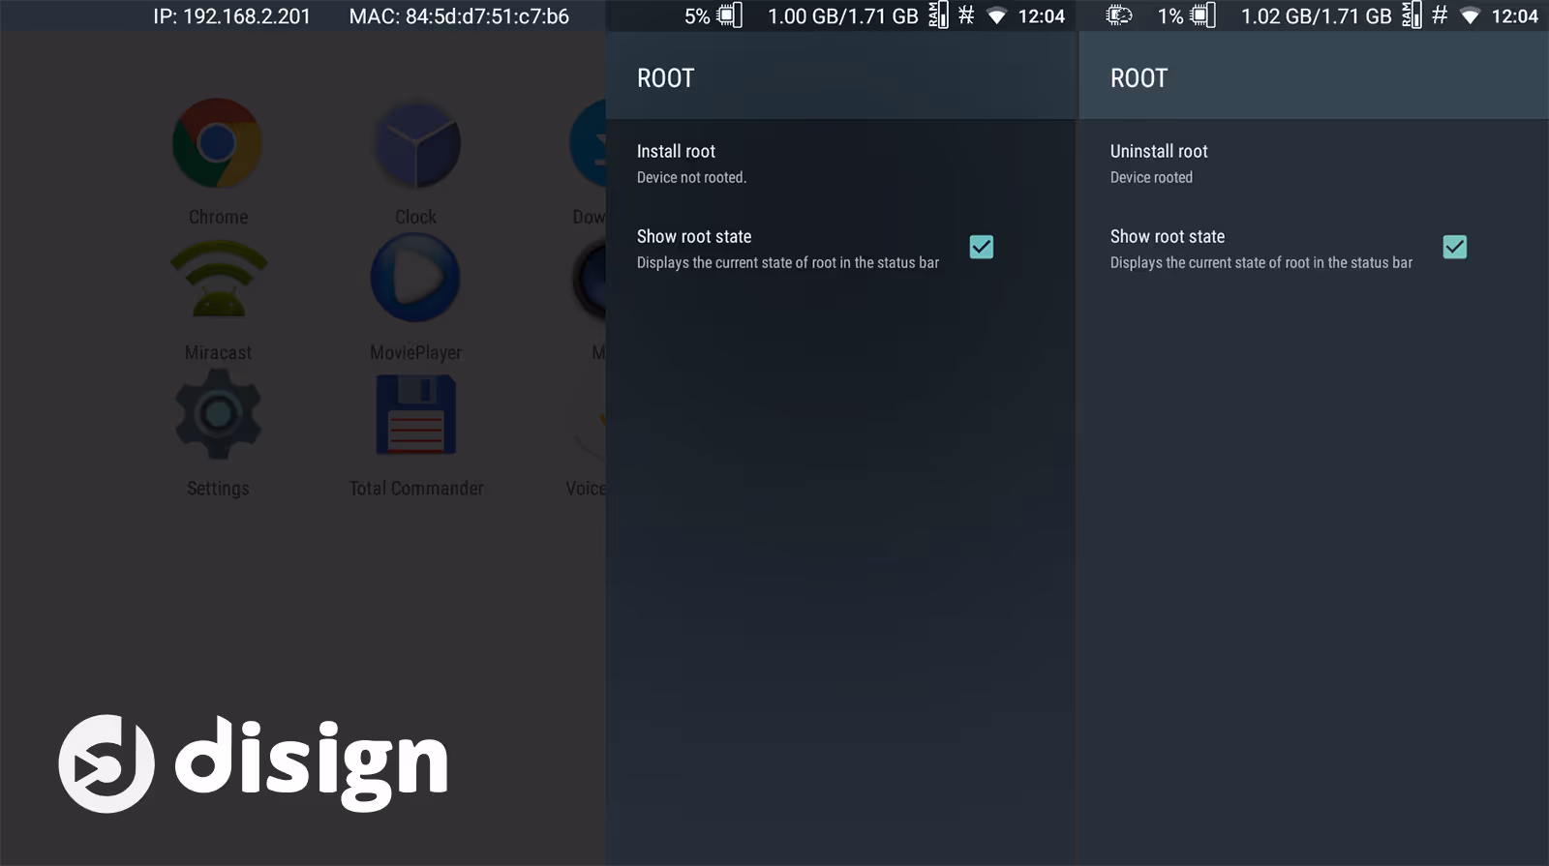Viewport: 1549px width, 866px height.
Task: Click the CPU chip icon beside 1%
Action: [x=1203, y=15]
